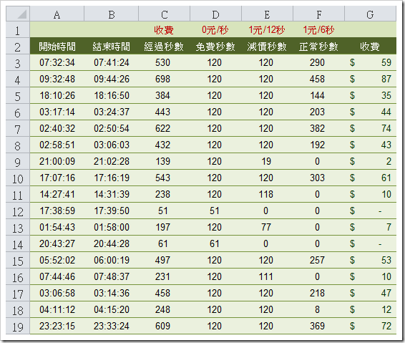The width and height of the screenshot is (405, 343).
Task: Click the 經過秒數 header cell
Action: (x=165, y=47)
